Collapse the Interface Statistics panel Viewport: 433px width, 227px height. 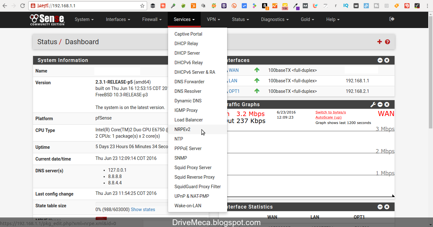(380, 207)
